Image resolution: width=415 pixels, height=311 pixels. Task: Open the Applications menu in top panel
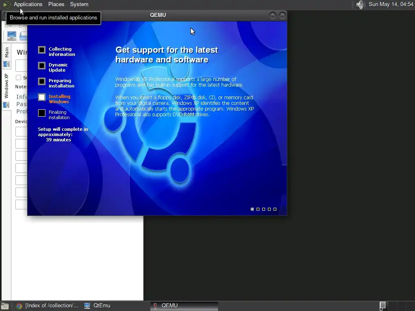tap(28, 4)
